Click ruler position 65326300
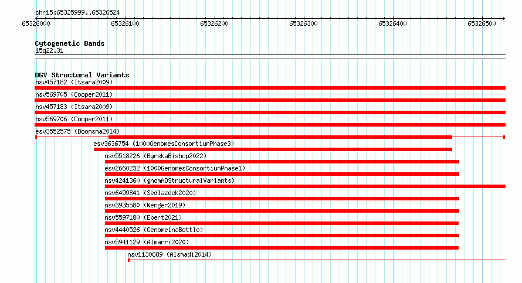522x283 pixels. (304, 23)
